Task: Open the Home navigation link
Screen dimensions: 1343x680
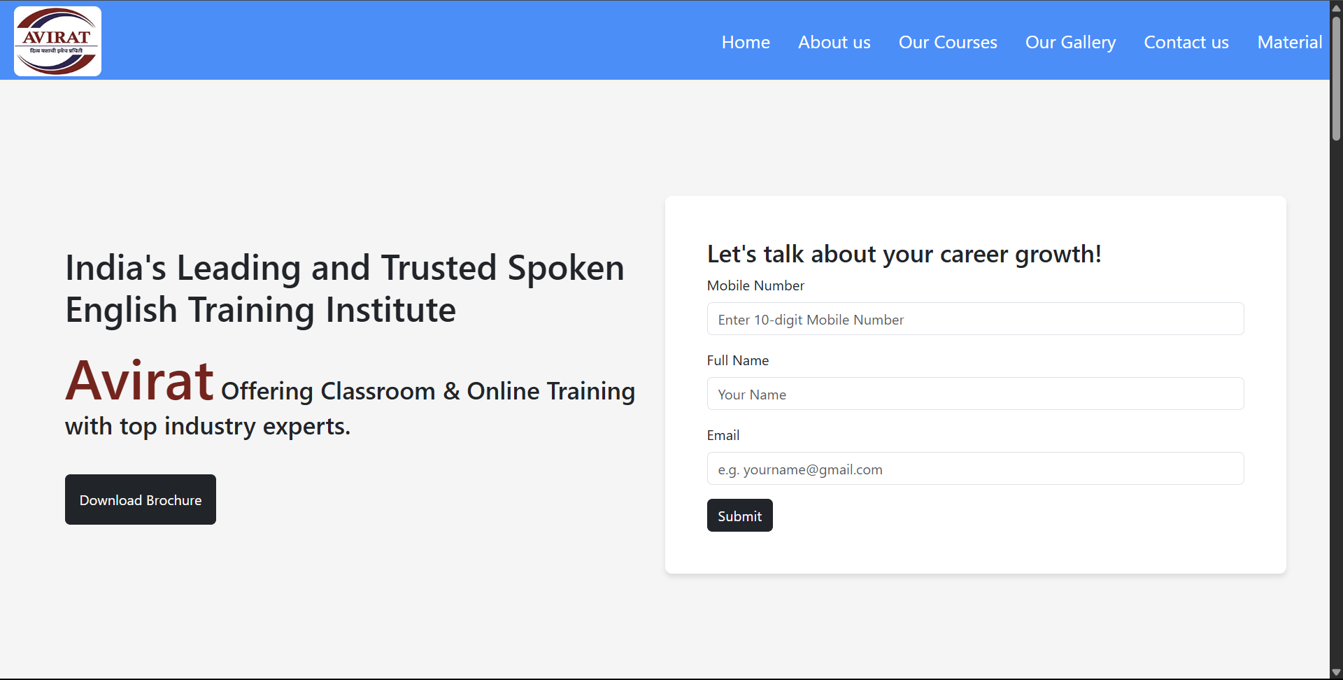Action: (746, 42)
